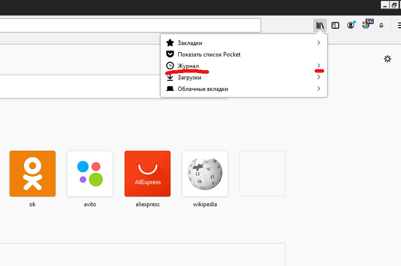Open the ok top site tile

click(x=32, y=174)
